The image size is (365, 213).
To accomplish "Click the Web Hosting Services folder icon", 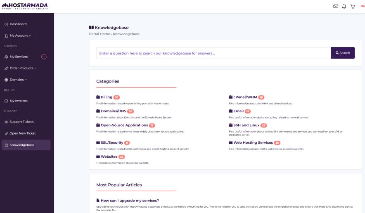I will point(231,142).
